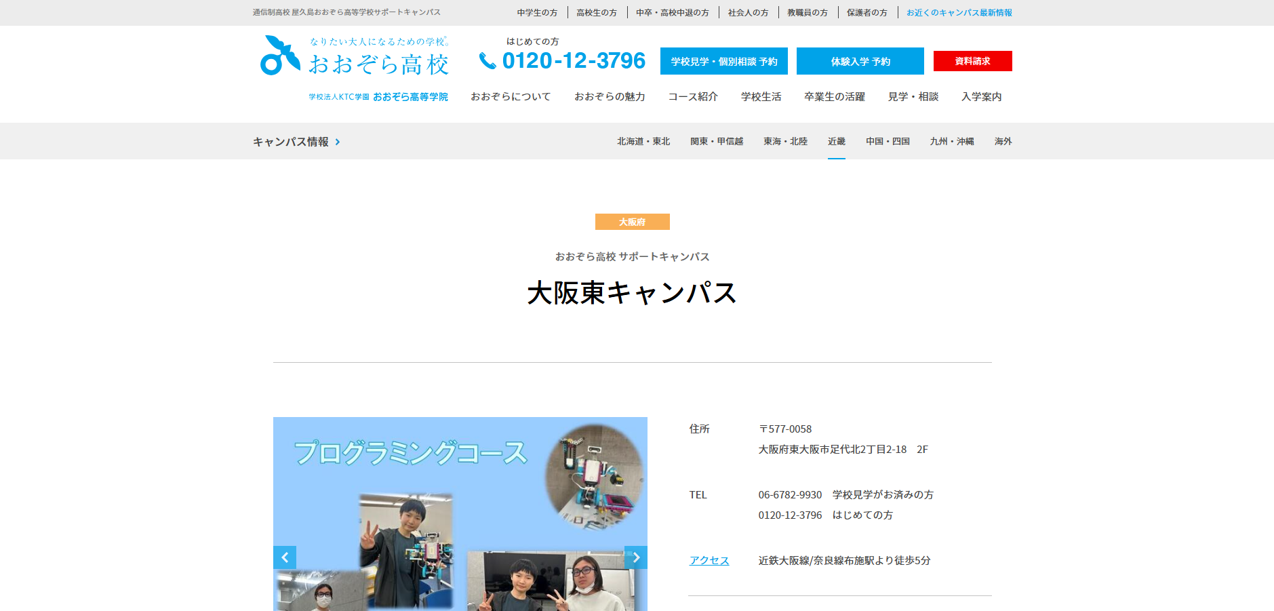Show previous slide with left arrow
1274x611 pixels.
click(x=285, y=557)
